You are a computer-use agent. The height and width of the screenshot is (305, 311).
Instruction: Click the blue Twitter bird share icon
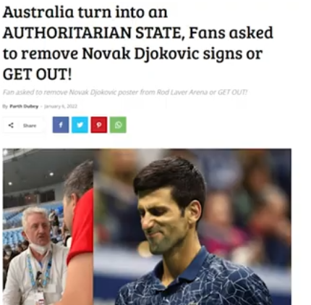pos(80,125)
